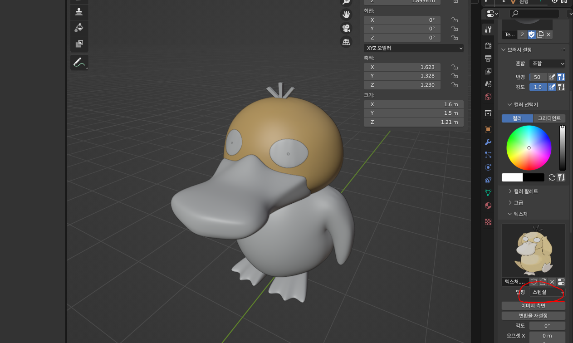Lock scale Z axis
This screenshot has width=573, height=343.
454,85
